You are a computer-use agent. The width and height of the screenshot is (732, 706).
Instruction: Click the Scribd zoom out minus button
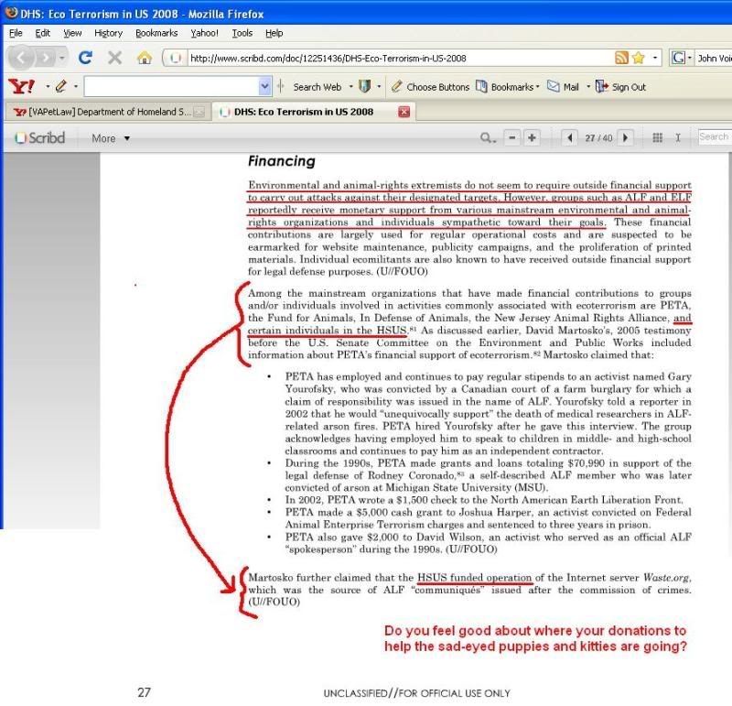click(512, 138)
